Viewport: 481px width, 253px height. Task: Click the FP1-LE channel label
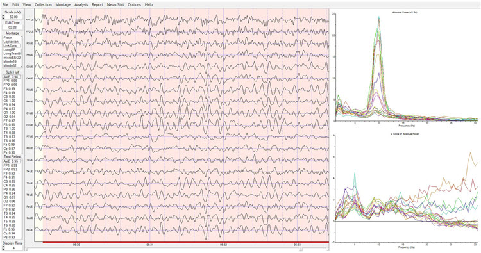30,20
